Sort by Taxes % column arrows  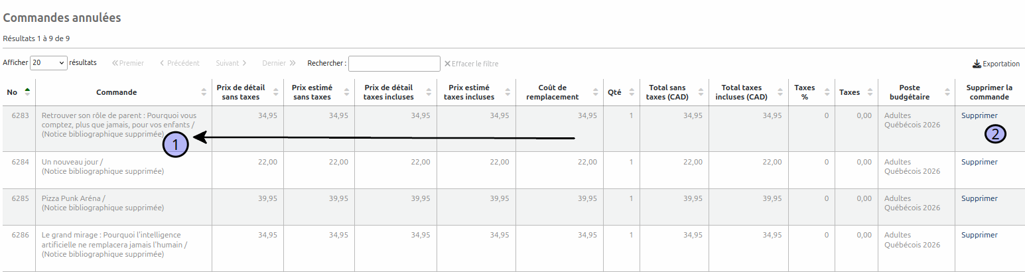(827, 92)
